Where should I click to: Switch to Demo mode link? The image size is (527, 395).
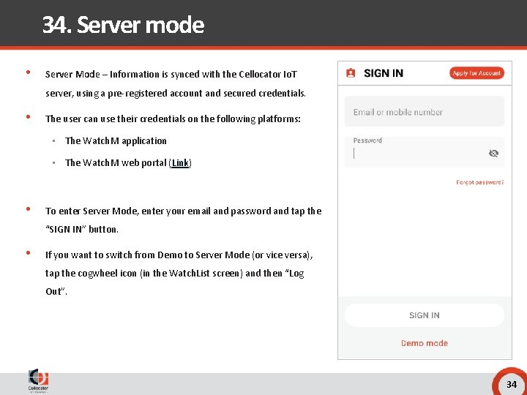point(424,343)
